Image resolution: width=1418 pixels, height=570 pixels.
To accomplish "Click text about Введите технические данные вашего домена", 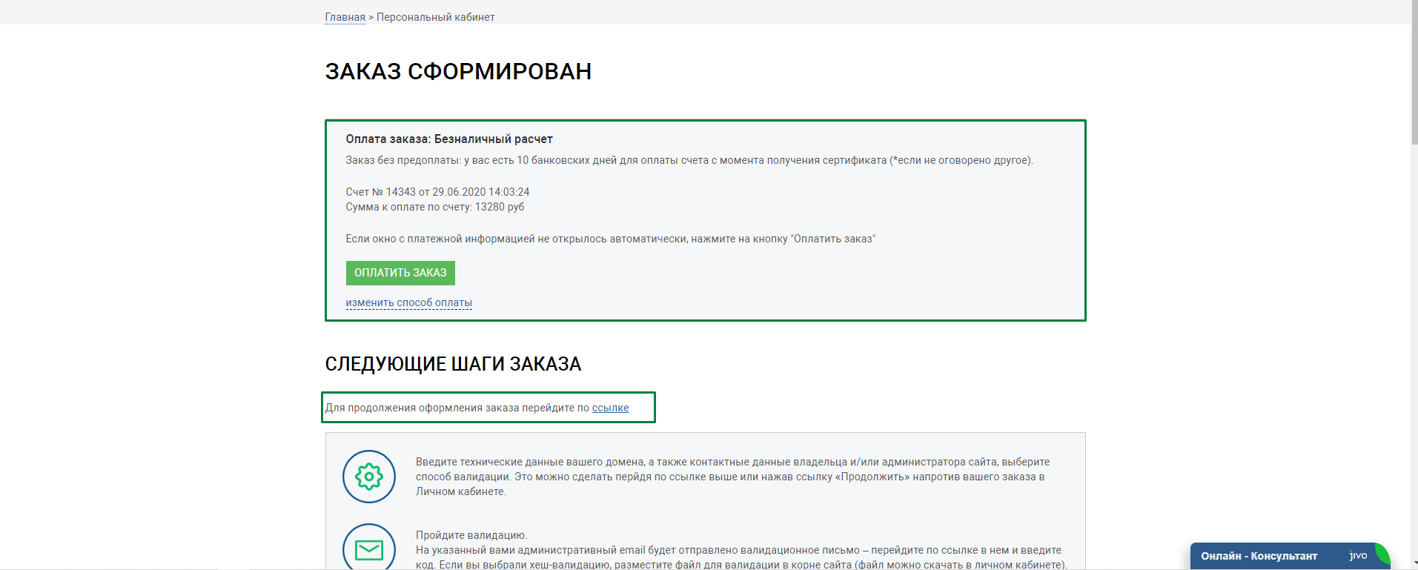I will click(732, 477).
